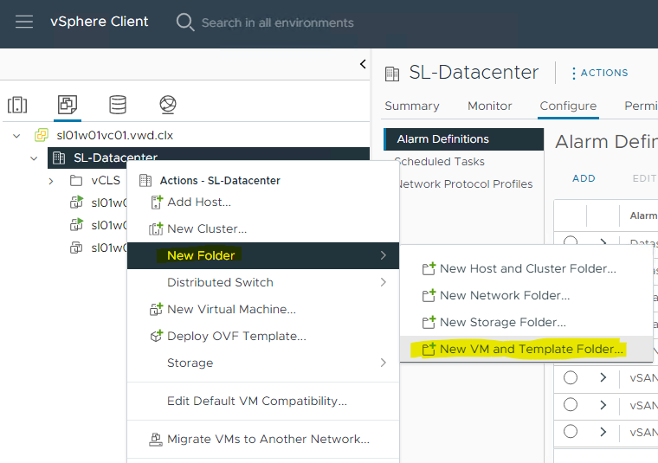Open the hamburger navigation menu
The image size is (658, 463).
point(24,22)
